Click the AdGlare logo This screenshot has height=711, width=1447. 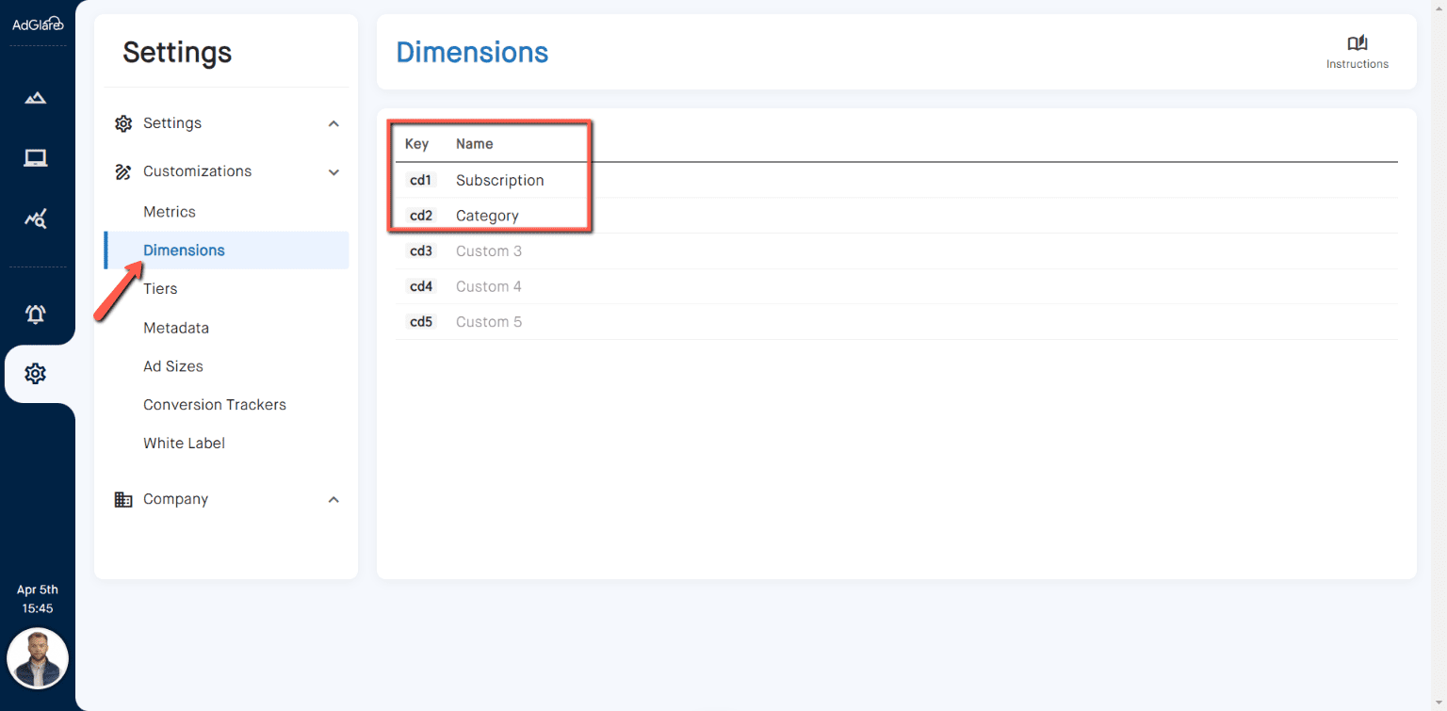(37, 24)
